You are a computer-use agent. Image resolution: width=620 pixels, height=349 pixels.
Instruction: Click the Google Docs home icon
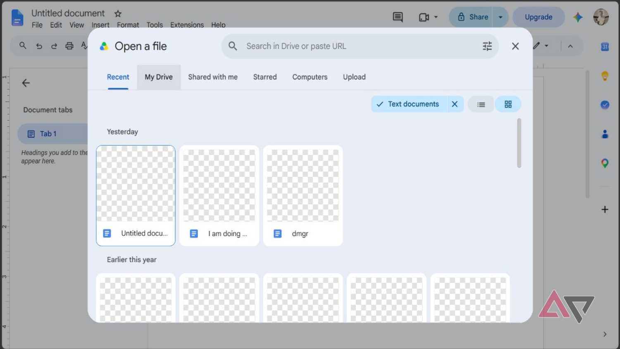tap(17, 17)
